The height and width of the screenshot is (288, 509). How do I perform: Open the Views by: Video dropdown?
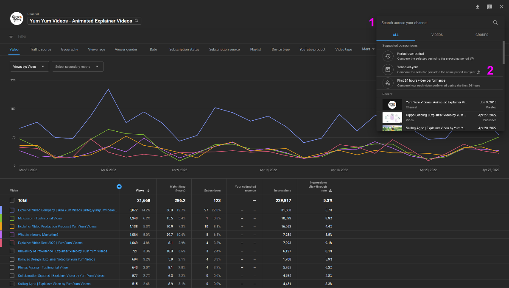pos(29,66)
